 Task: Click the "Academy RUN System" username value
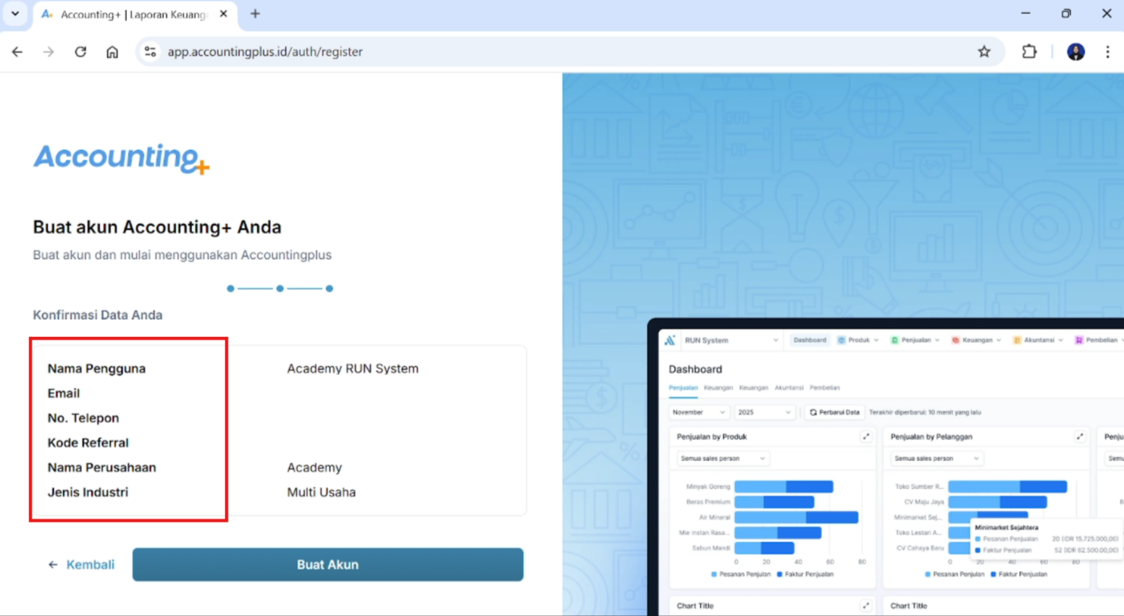(353, 368)
